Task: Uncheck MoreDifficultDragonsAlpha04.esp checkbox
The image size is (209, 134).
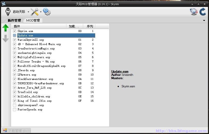Action: [14, 66]
